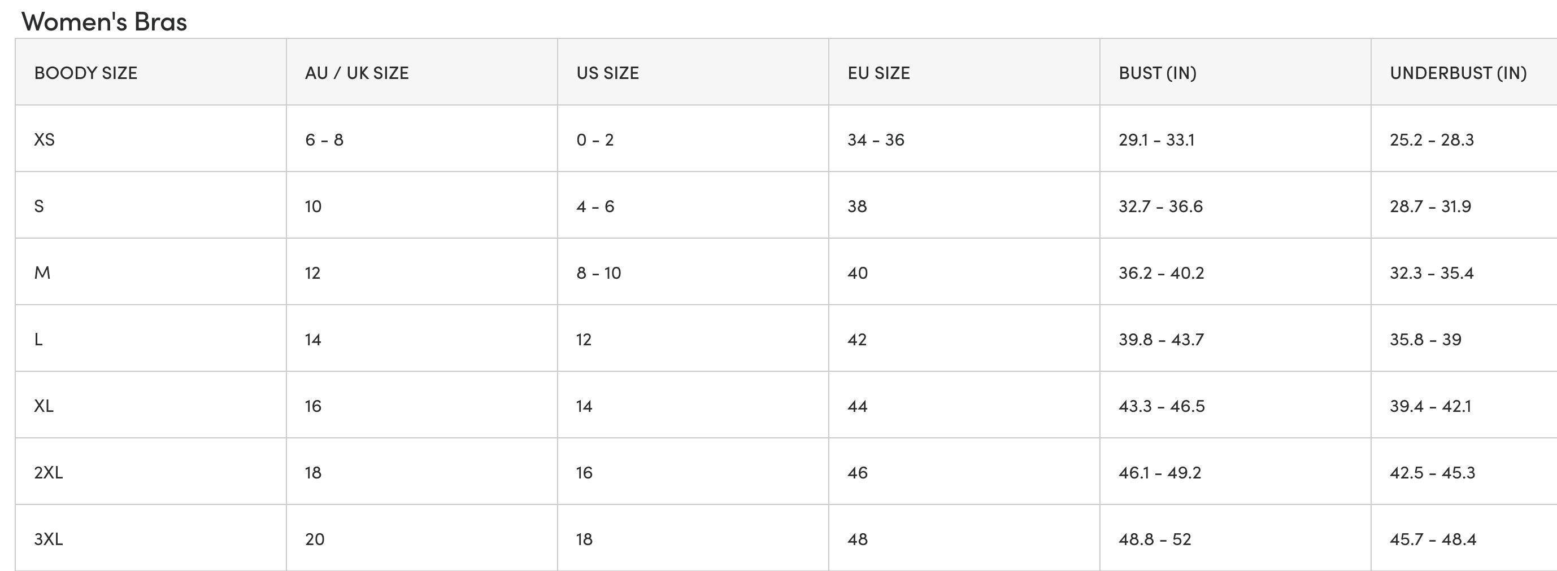
Task: Click the AU / UK SIZE header
Action: coord(356,73)
